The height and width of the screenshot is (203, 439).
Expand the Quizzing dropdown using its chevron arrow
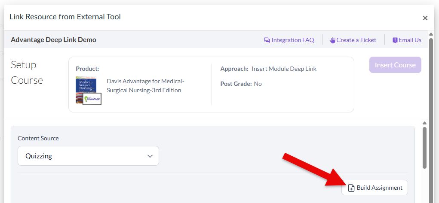[150, 156]
